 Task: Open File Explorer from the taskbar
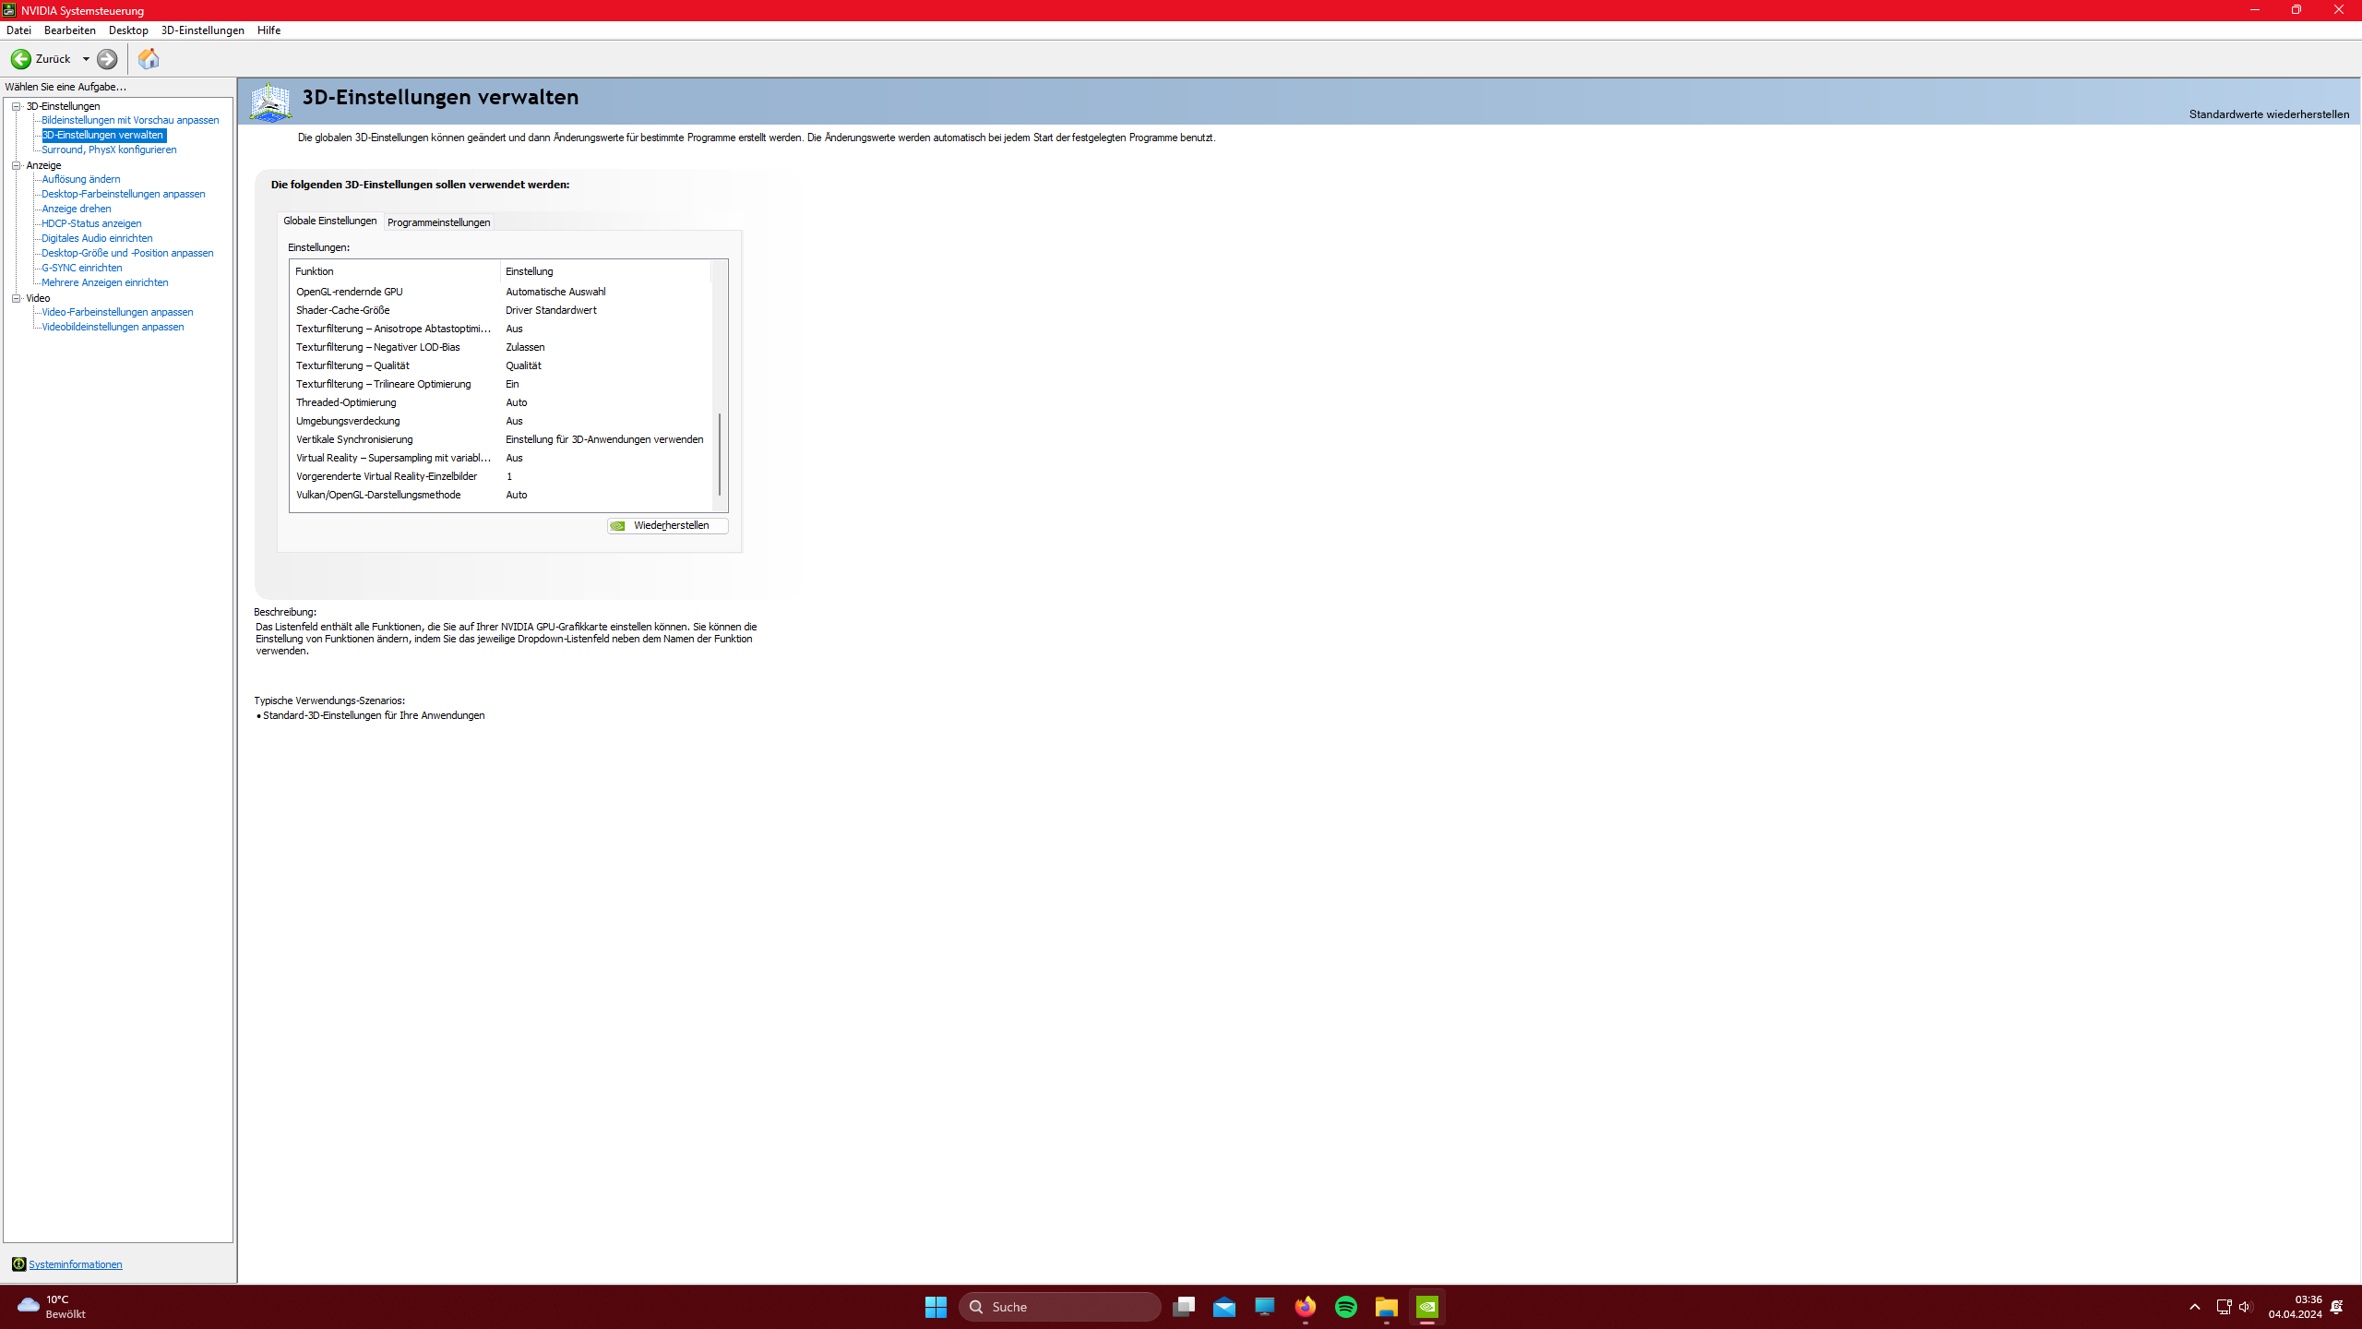coord(1387,1307)
